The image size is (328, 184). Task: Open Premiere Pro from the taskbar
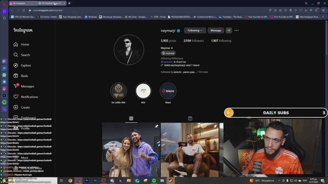point(87,181)
